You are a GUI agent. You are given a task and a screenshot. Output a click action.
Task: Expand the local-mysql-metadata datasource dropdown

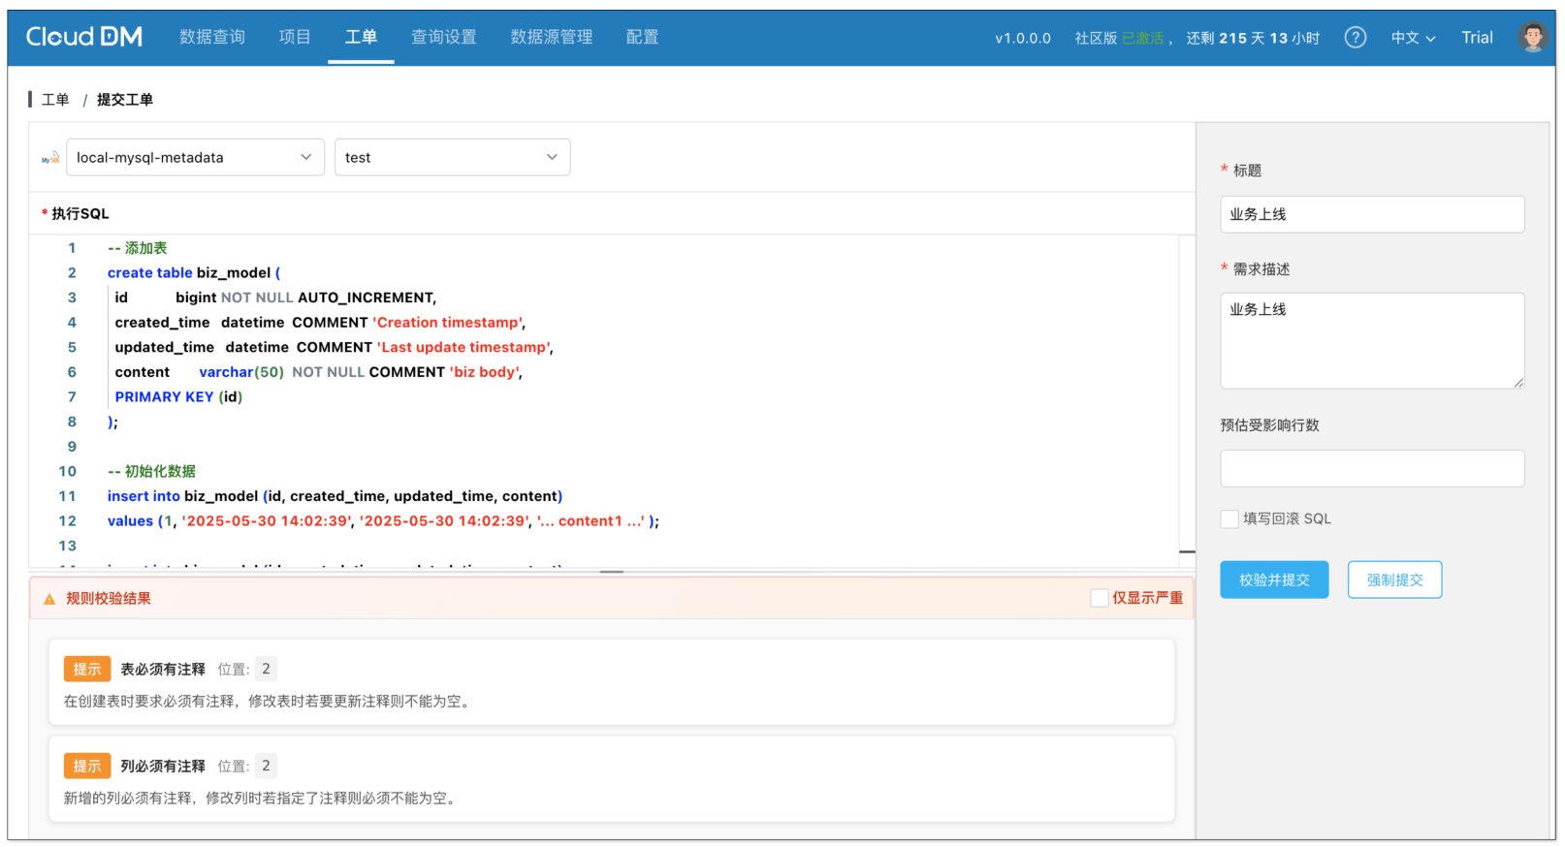pyautogui.click(x=195, y=158)
